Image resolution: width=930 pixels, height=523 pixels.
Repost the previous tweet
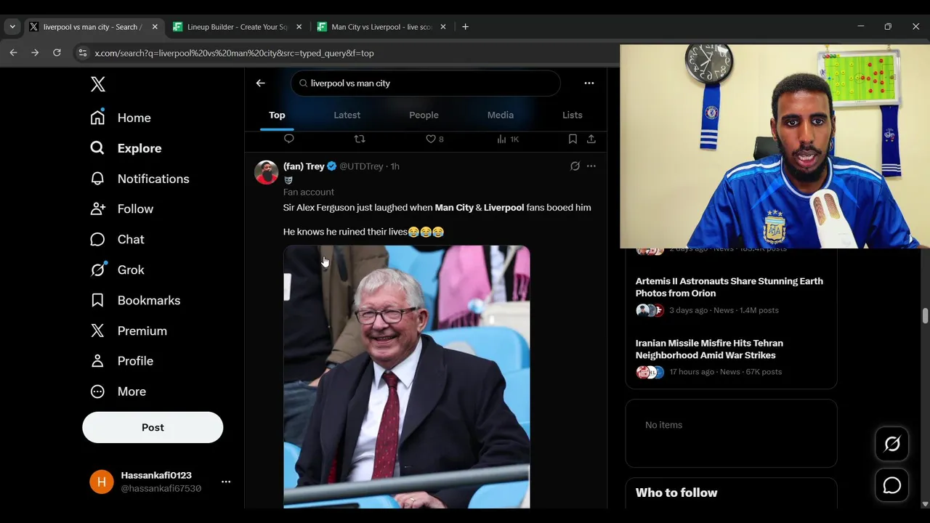click(360, 139)
